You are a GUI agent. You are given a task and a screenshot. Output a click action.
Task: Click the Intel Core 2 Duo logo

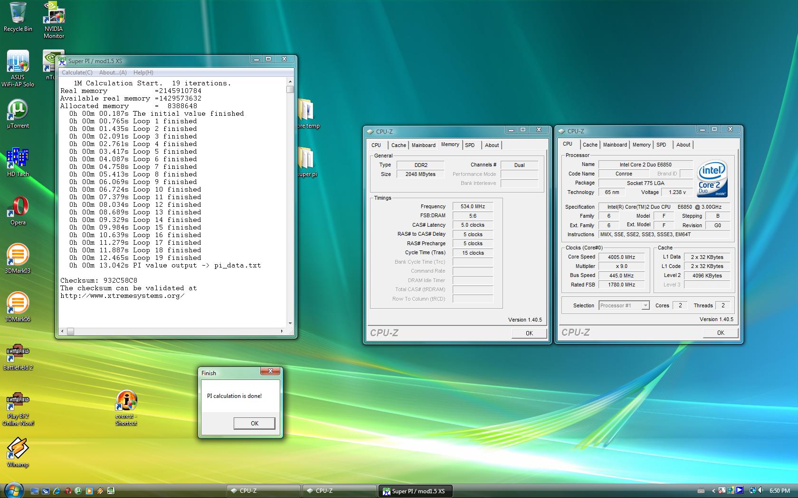[x=712, y=179]
